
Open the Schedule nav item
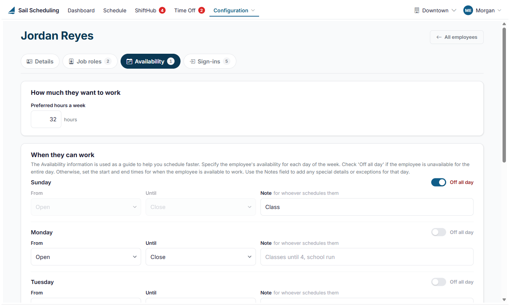pyautogui.click(x=115, y=10)
